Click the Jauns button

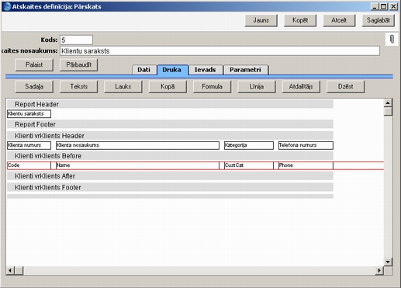pyautogui.click(x=261, y=20)
